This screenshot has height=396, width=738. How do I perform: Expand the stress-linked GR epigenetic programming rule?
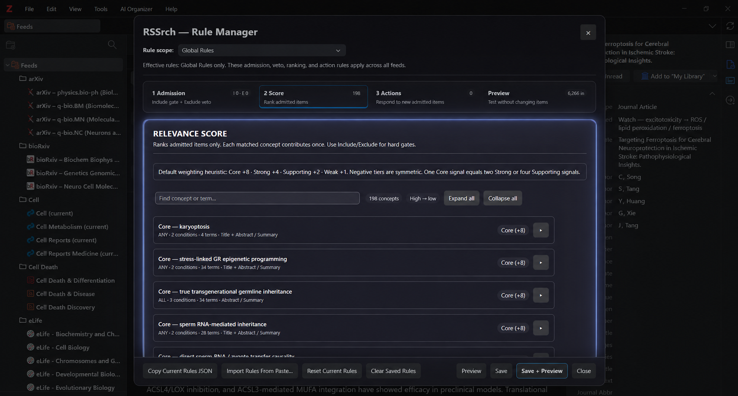541,262
